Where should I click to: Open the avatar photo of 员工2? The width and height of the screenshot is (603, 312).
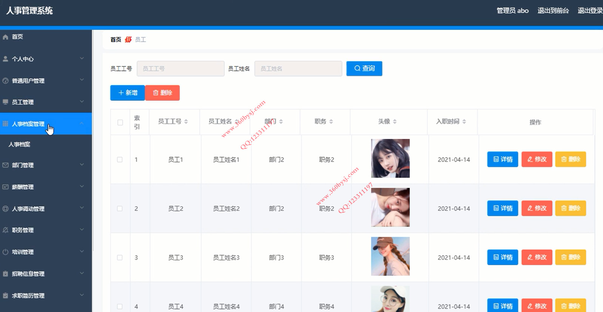click(x=390, y=207)
